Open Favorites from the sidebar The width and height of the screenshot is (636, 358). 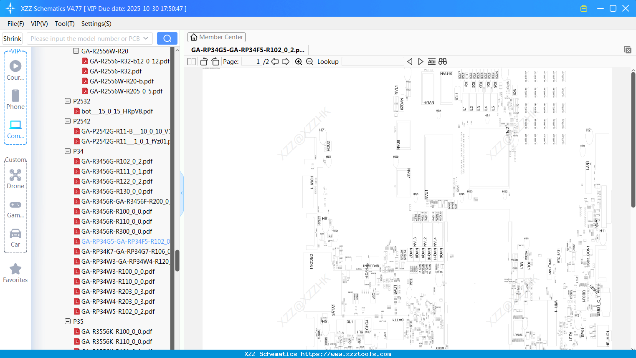click(15, 273)
